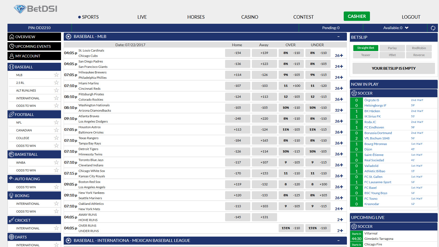Click the BetDSI diamond logo

35,9
